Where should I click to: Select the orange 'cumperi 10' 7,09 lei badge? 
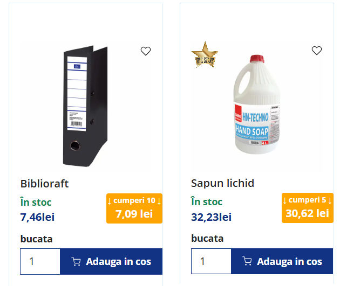click(134, 208)
